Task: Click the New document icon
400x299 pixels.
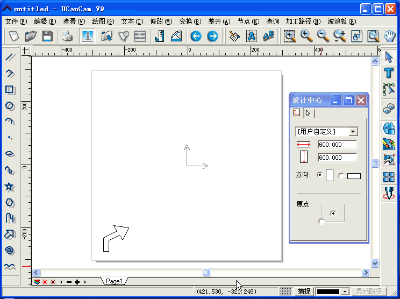Action: pos(14,36)
